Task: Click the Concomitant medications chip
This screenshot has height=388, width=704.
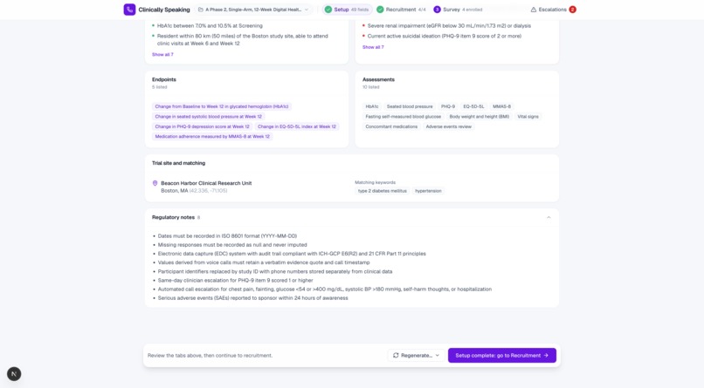Action: tap(391, 126)
